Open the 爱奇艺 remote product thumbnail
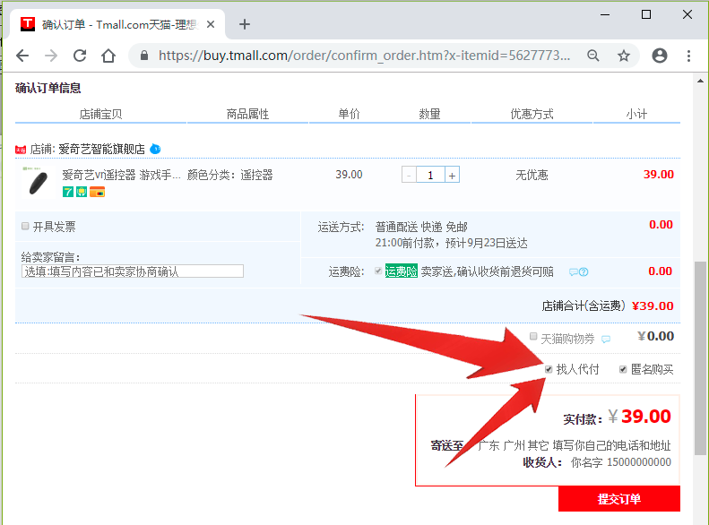 tap(38, 182)
